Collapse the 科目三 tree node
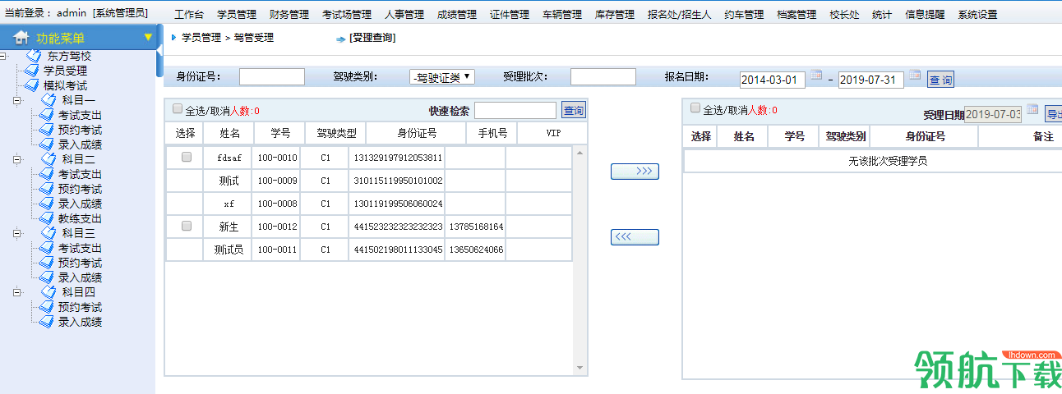 17,233
